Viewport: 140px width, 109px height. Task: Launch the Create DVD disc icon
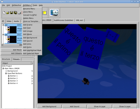54,13
